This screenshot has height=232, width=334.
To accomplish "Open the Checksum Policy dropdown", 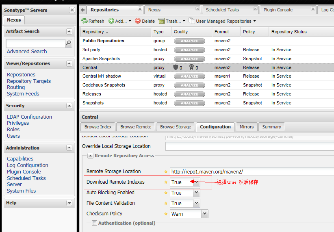I will click(x=204, y=214).
